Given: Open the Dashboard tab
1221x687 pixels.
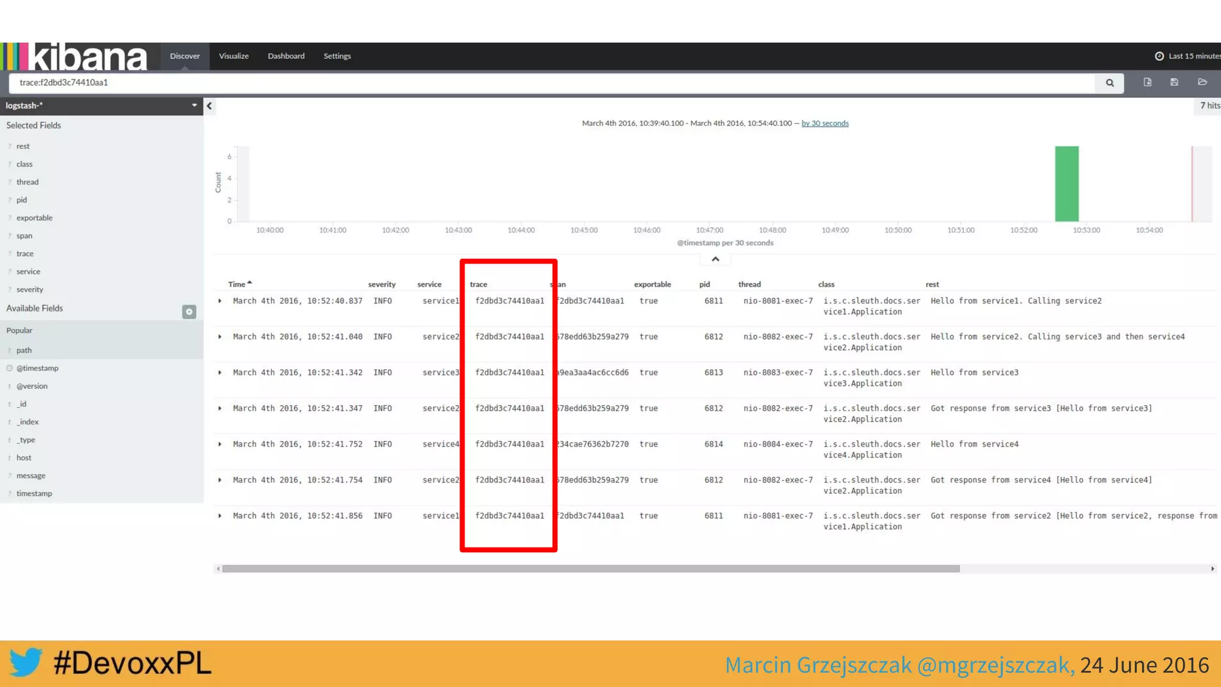Looking at the screenshot, I should 286,56.
